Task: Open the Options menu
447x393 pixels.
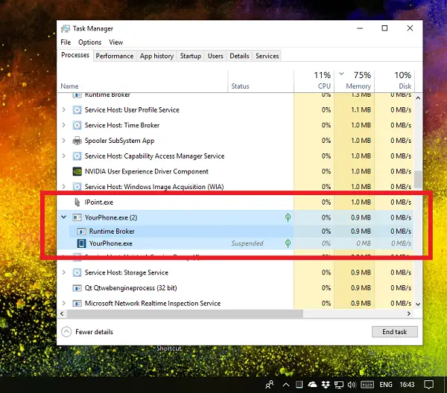Action: click(90, 42)
